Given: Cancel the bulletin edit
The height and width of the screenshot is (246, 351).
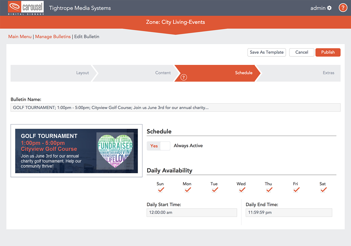Looking at the screenshot, I should (x=302, y=52).
